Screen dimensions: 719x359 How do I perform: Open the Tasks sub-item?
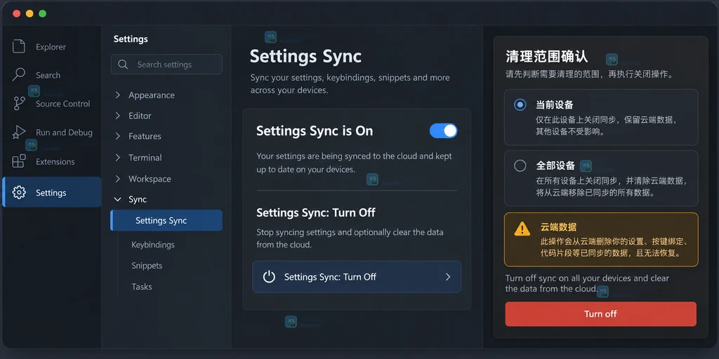pos(142,287)
